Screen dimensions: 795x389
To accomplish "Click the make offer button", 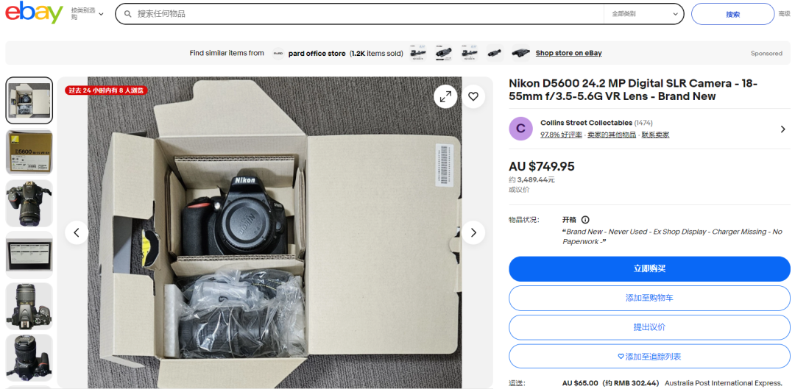I will (649, 327).
